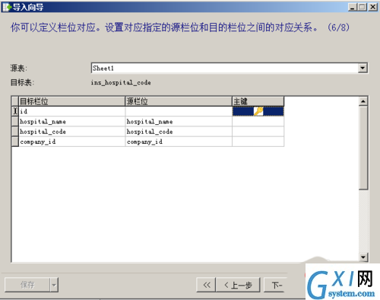Viewport: 380px width, 300px height.
Task: Click the source field column header
Action: [179, 101]
